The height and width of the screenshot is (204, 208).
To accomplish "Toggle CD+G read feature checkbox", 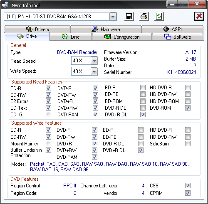I will point(48,115).
